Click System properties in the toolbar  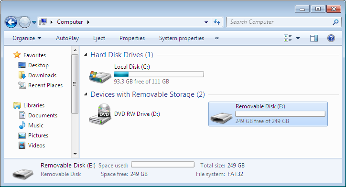pyautogui.click(x=182, y=38)
